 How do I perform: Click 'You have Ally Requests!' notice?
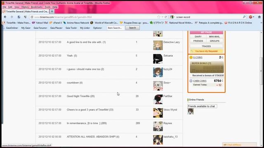click(x=206, y=51)
